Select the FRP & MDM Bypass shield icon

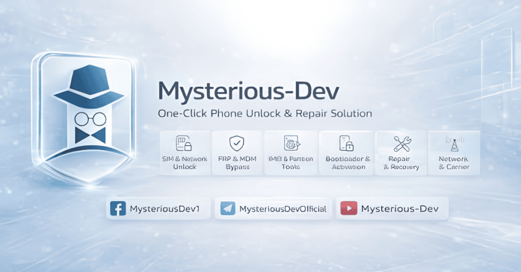pos(237,143)
